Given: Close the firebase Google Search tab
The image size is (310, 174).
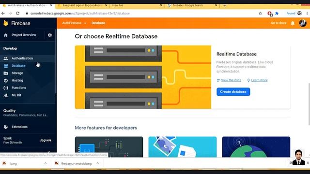Looking at the screenshot, I should (x=216, y=5).
